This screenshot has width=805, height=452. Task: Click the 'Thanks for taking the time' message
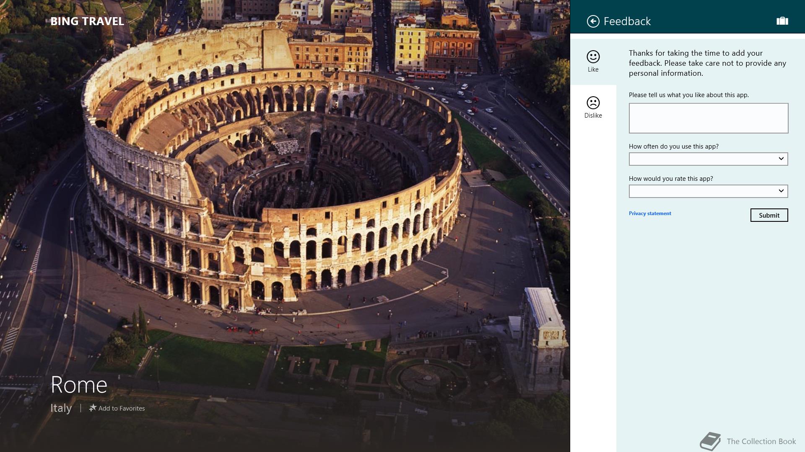(x=708, y=63)
